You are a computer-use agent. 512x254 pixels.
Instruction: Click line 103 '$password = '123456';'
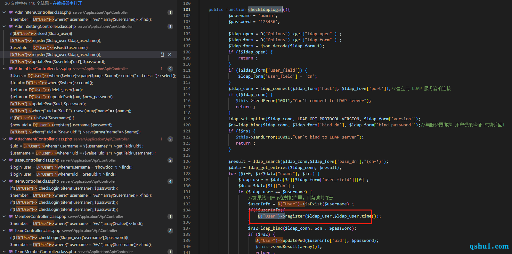coord(254,22)
